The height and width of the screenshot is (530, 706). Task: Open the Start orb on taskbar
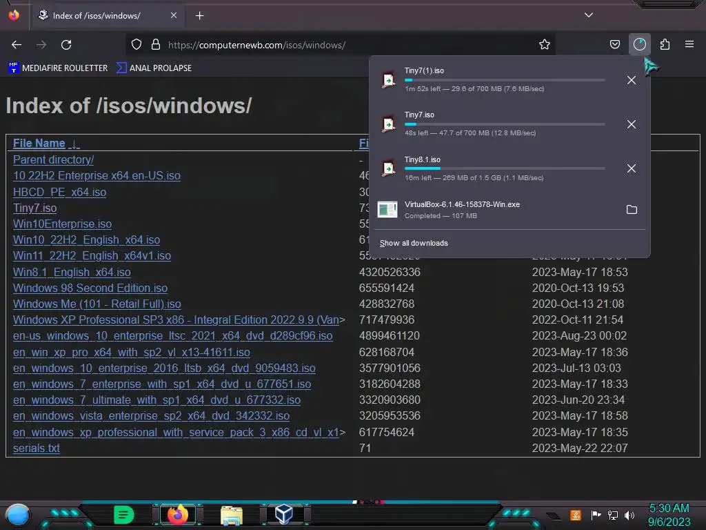click(x=18, y=515)
